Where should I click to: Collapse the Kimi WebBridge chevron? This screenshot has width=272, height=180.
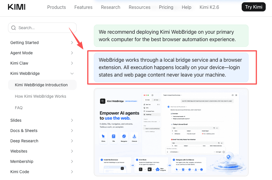point(72,73)
